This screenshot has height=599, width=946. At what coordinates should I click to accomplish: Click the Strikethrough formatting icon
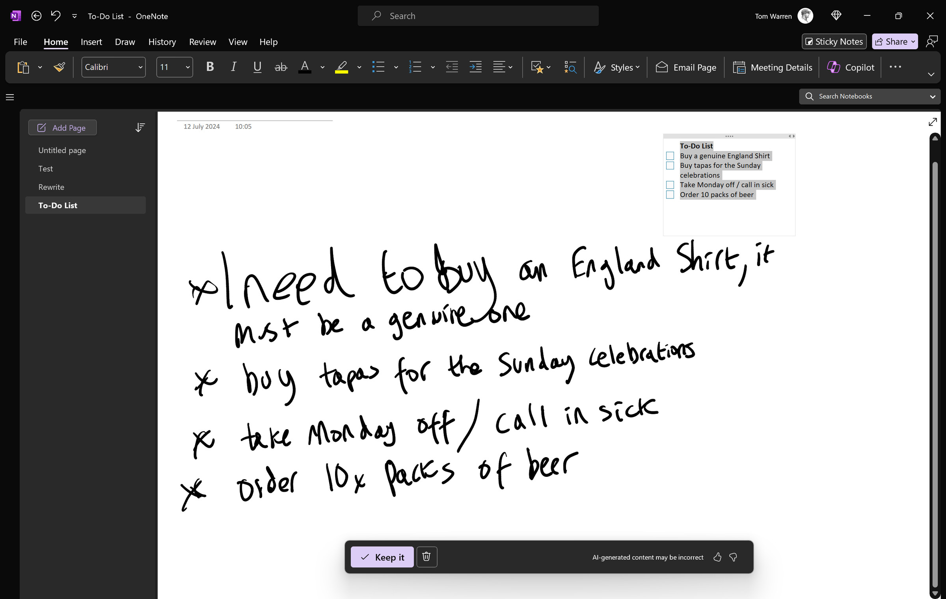pyautogui.click(x=280, y=67)
